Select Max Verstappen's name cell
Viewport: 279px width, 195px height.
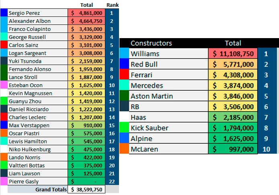tap(38, 125)
